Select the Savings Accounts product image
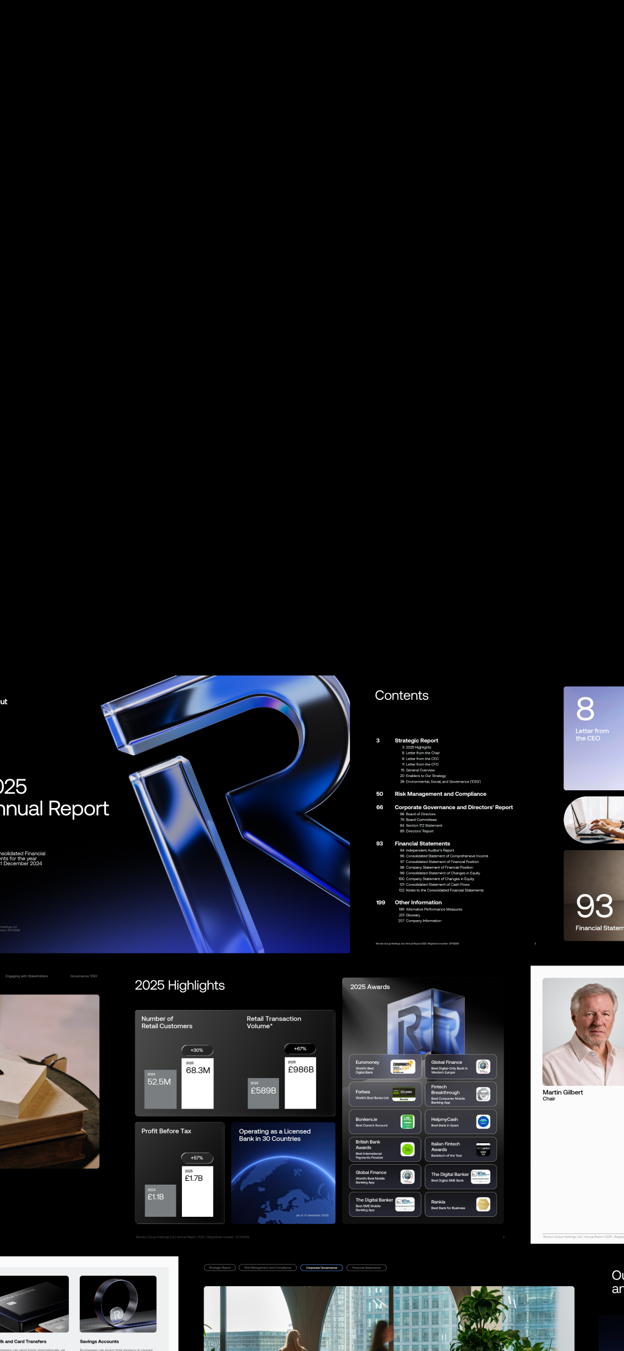Image resolution: width=624 pixels, height=1351 pixels. click(118, 1304)
